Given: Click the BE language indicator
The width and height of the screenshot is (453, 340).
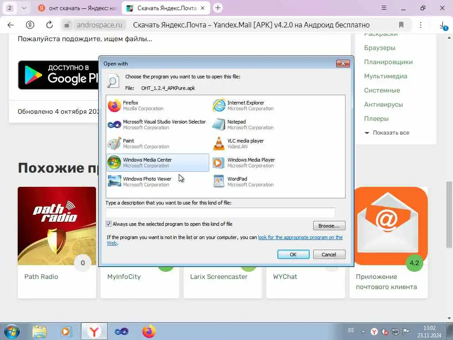Looking at the screenshot, I should (x=351, y=330).
